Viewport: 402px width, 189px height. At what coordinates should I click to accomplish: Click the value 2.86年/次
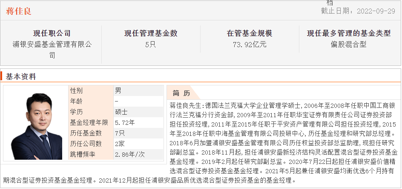point(130,155)
